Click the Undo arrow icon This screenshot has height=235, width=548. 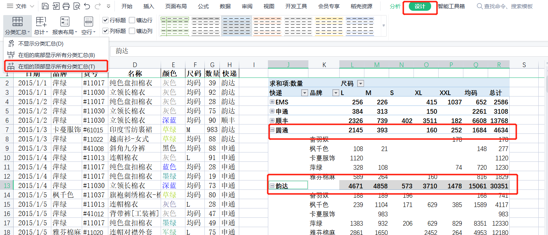[87, 6]
